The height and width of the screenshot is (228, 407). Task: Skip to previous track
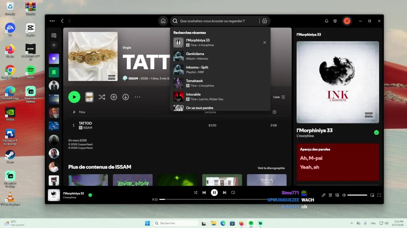(x=204, y=193)
